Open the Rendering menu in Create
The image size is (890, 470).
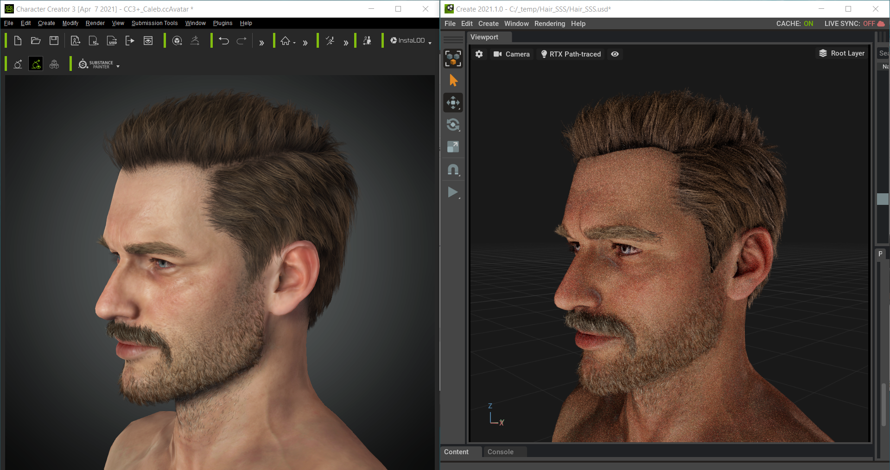point(550,24)
